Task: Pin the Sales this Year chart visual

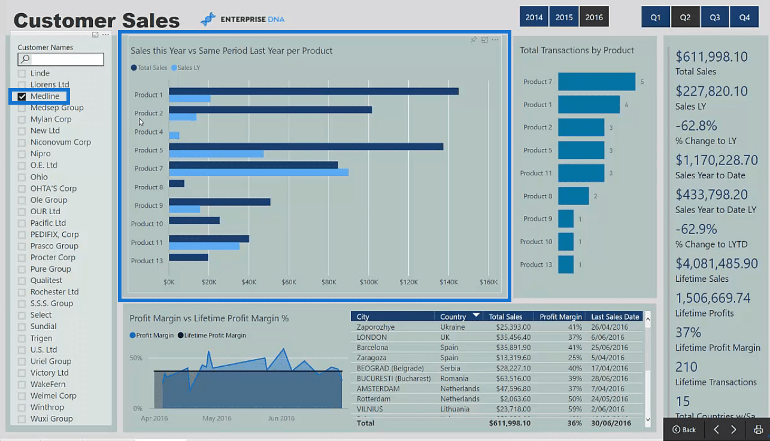Action: click(x=474, y=40)
